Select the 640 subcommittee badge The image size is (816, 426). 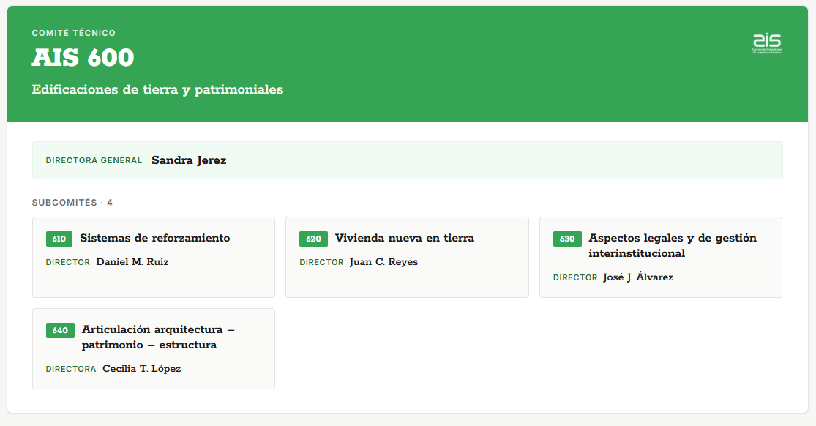pos(60,331)
